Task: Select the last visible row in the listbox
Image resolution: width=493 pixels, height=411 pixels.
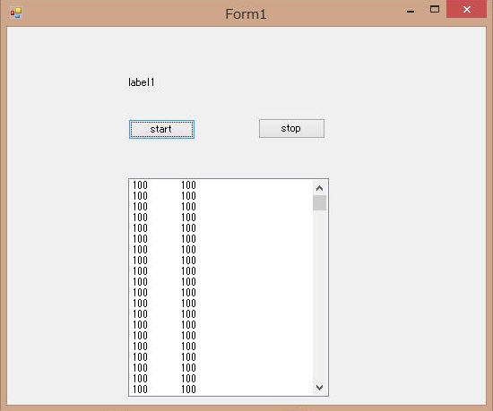Action: pos(221,390)
